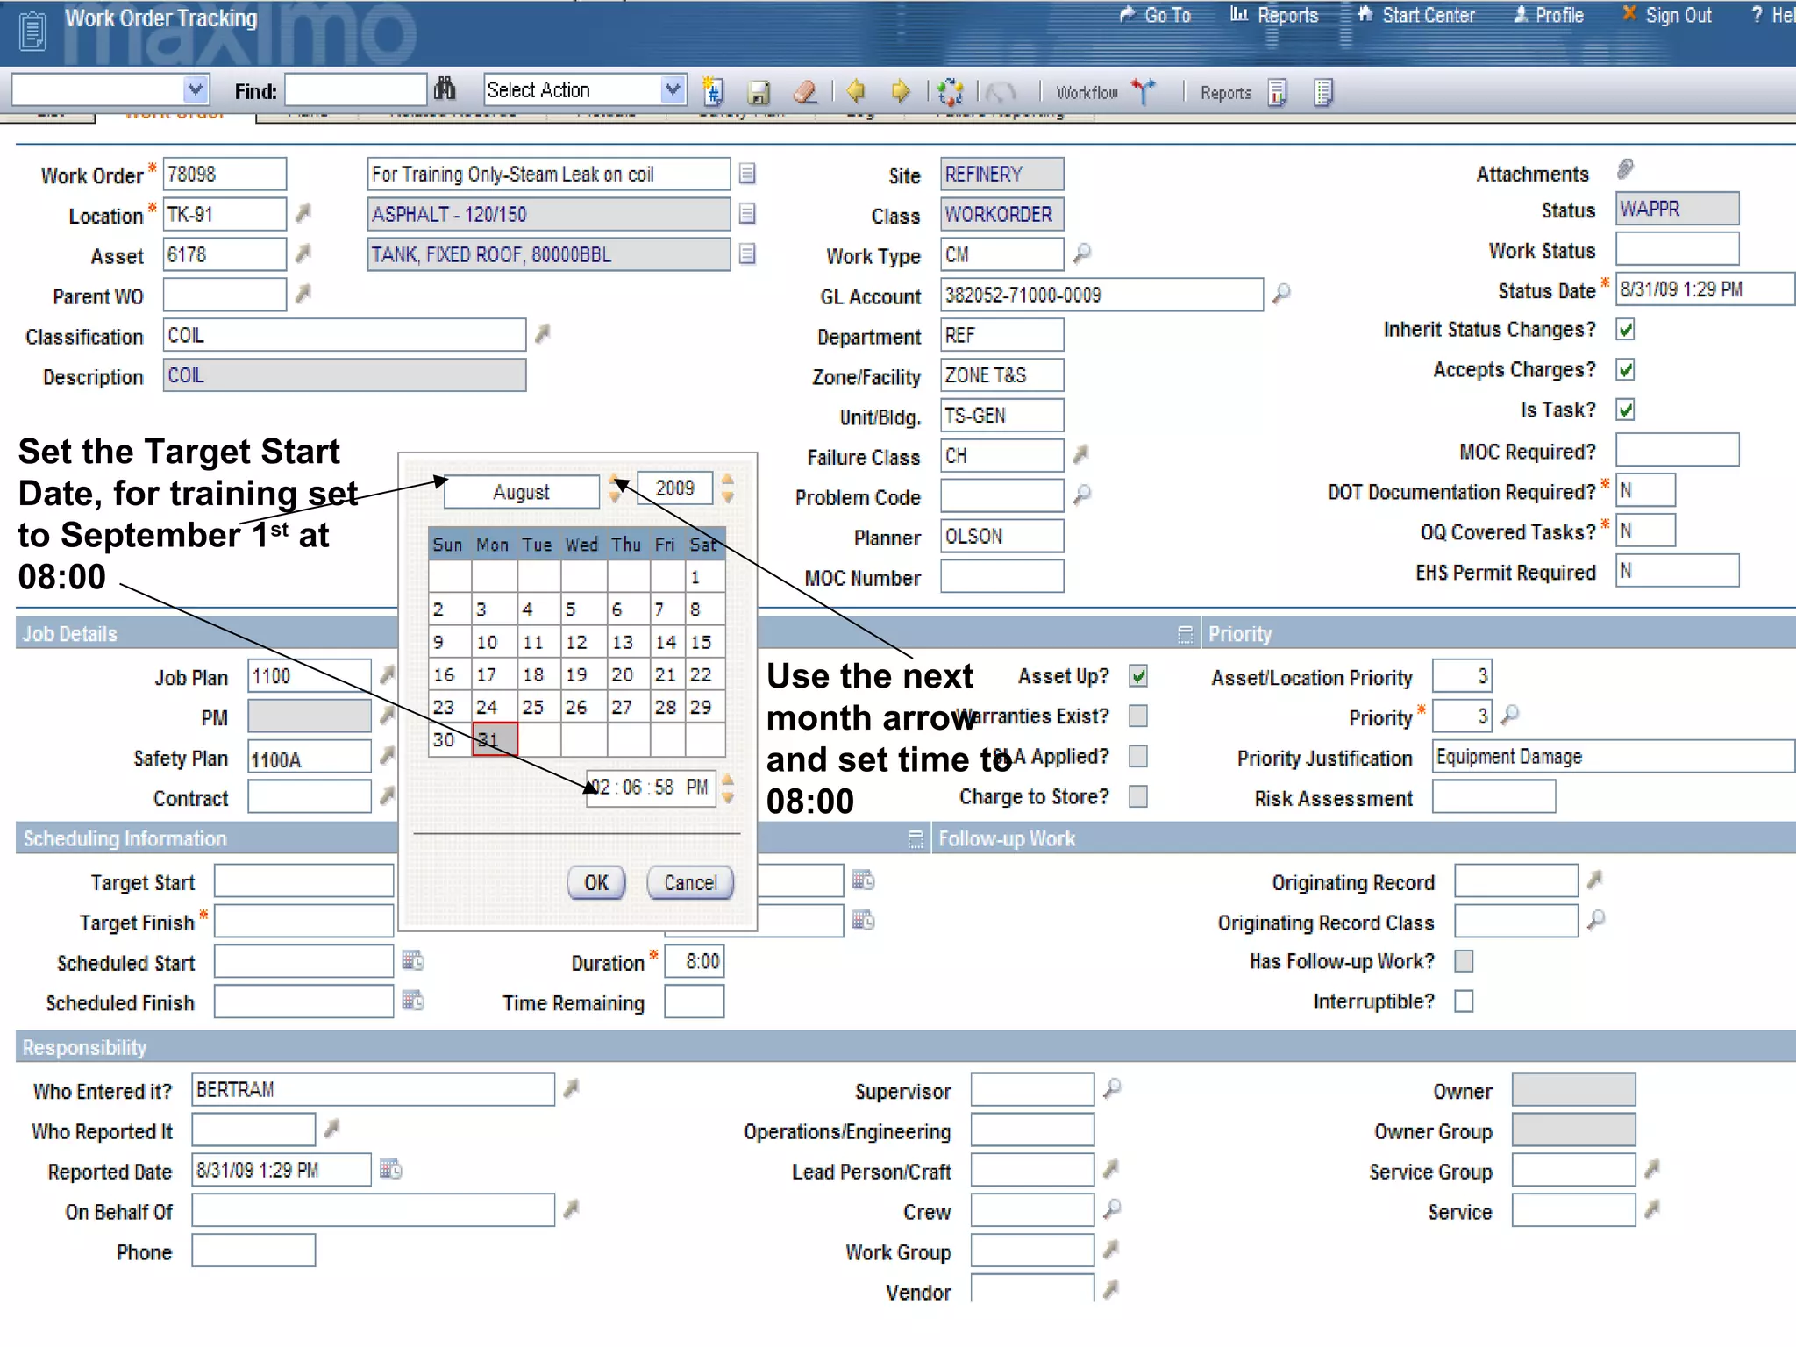The width and height of the screenshot is (1796, 1347).
Task: Click the Job Plan field 1100
Action: [x=310, y=676]
